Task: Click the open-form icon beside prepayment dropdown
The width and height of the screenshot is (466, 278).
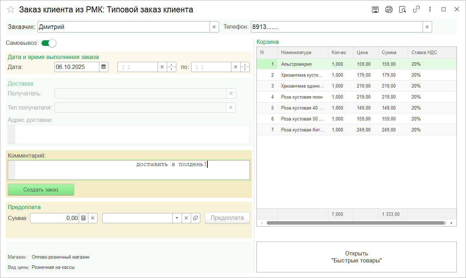Action: click(x=195, y=218)
